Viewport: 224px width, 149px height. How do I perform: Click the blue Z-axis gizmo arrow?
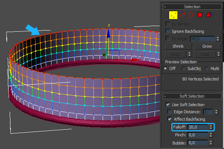[108, 34]
